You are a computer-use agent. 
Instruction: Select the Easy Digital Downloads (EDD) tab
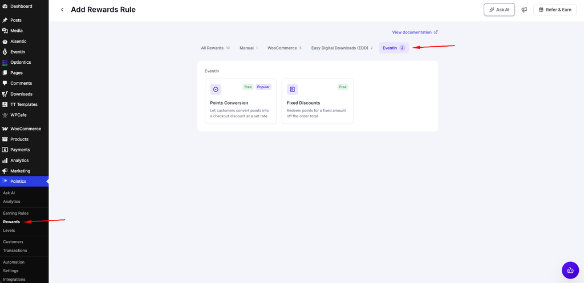[342, 48]
